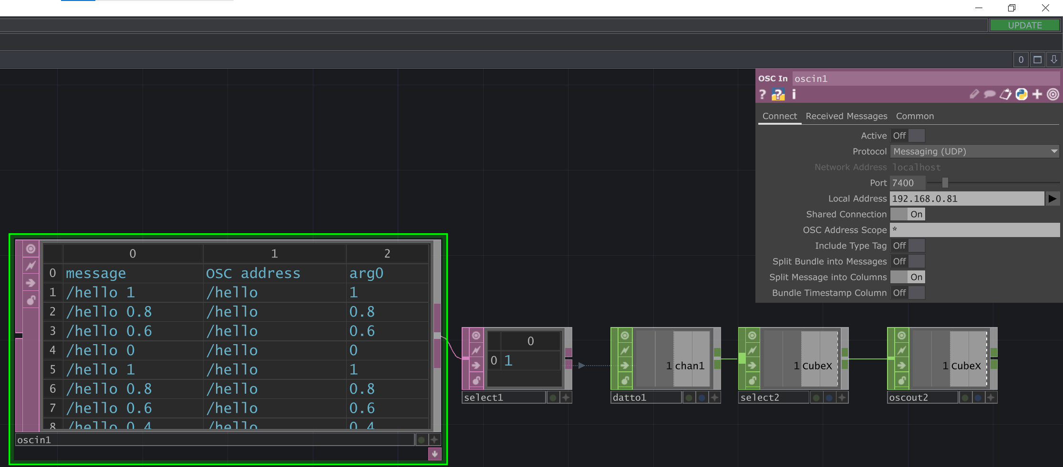The height and width of the screenshot is (467, 1063).
Task: Click the Port value field 7400
Action: tap(908, 183)
